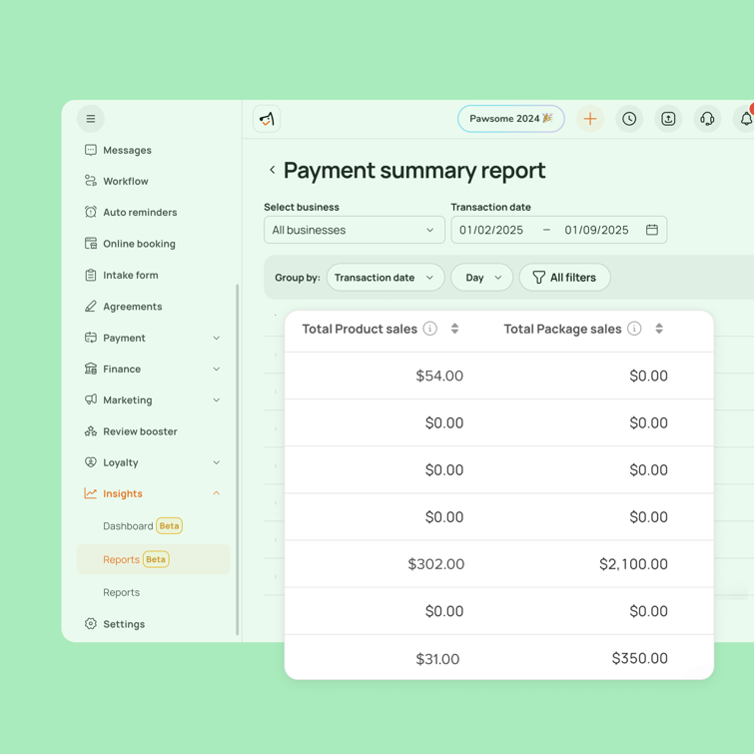Click the $302.00 product sales cell

(x=435, y=563)
